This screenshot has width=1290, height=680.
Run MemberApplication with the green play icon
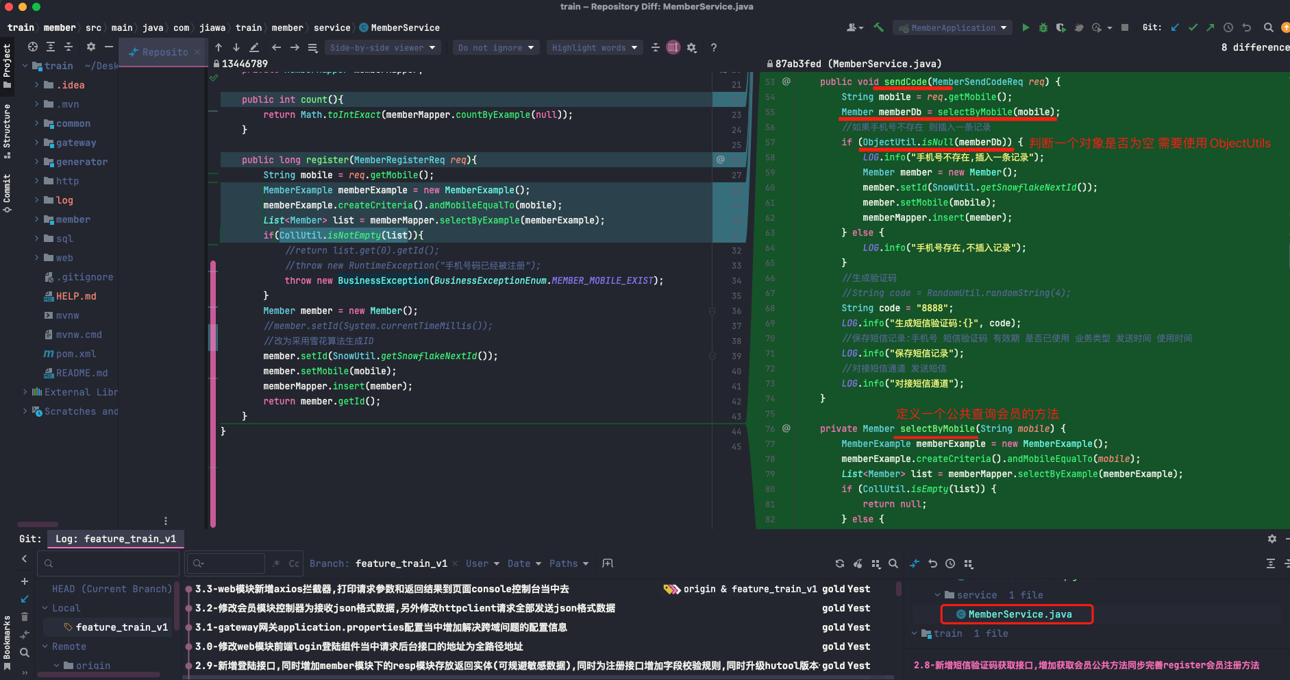pyautogui.click(x=1026, y=27)
